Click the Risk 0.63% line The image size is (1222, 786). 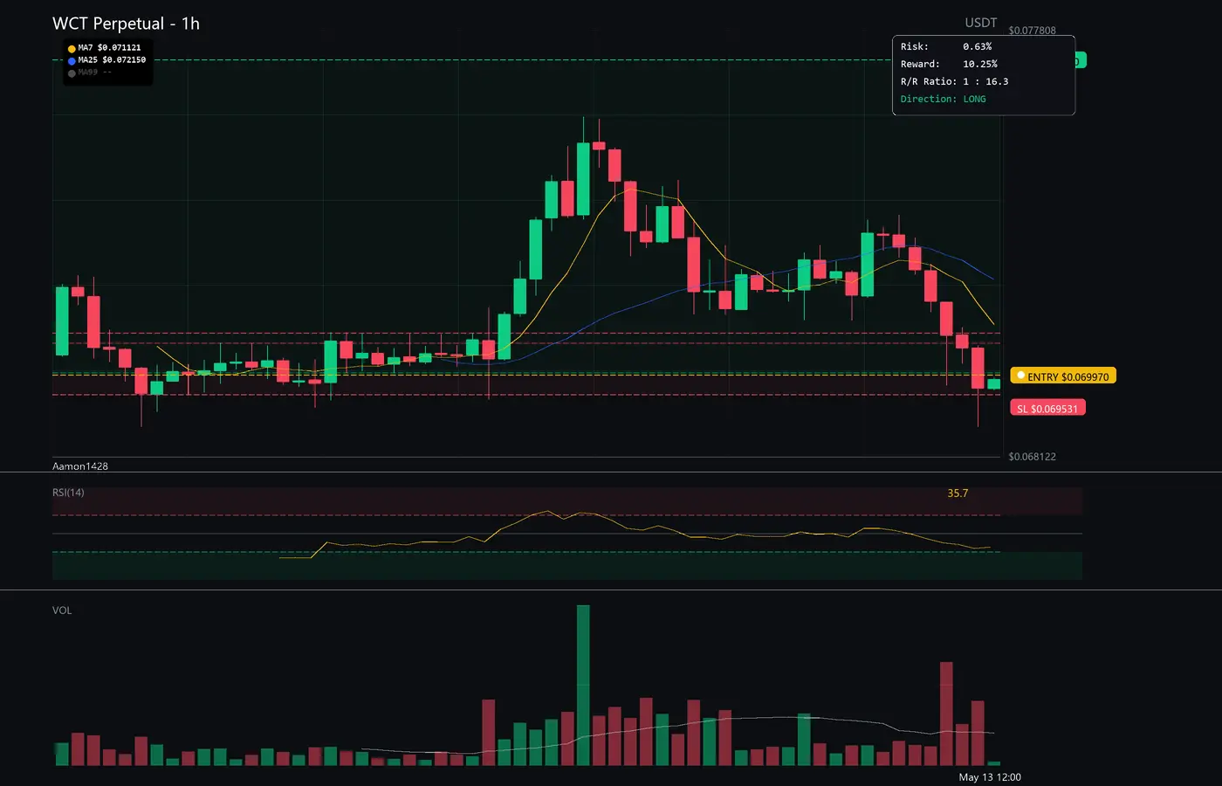946,46
